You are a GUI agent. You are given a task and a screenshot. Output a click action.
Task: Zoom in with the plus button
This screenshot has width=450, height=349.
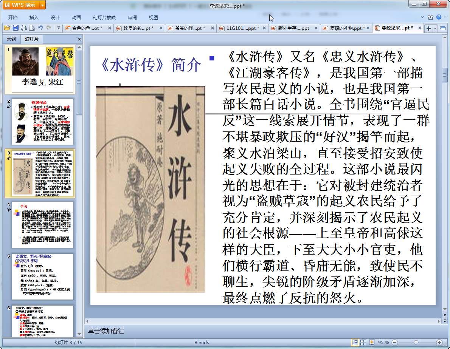tap(439, 343)
